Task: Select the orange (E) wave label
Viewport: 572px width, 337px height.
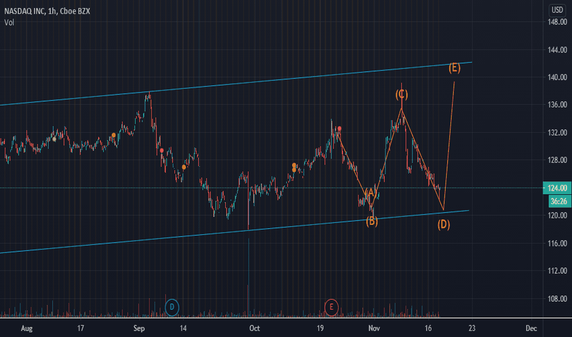Action: [x=454, y=68]
